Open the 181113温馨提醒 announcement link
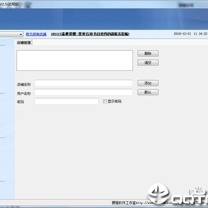This screenshot has width=208, height=208. click(90, 34)
